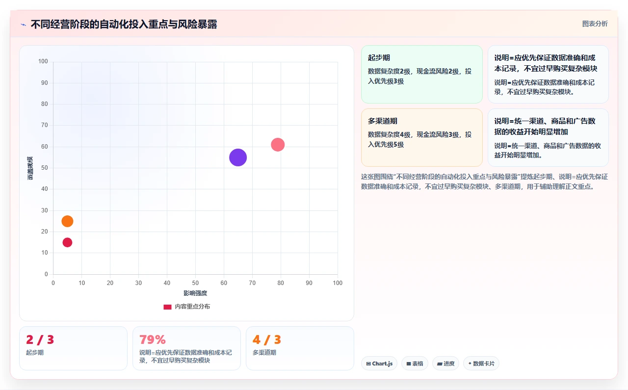Click the y-axis value 100
This screenshot has width=628, height=390.
[43, 61]
